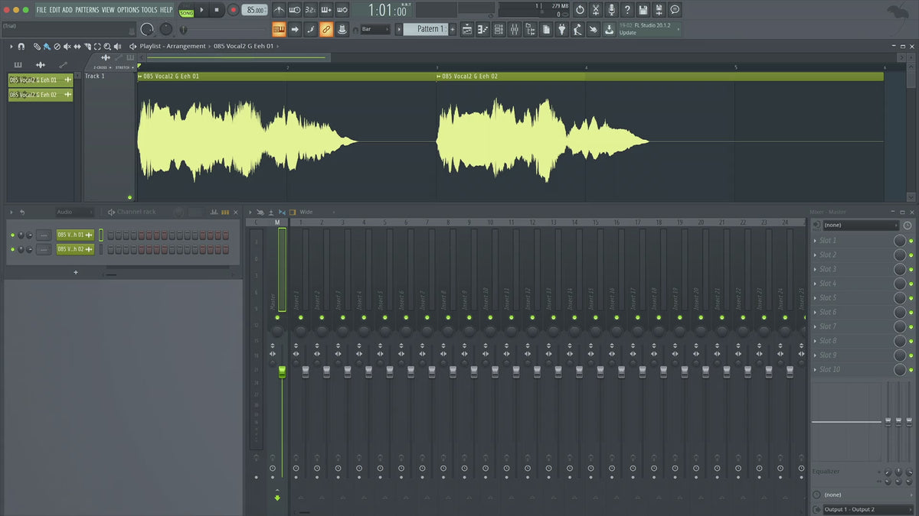
Task: Click the 085 V..h 02 channel button
Action: 74,249
